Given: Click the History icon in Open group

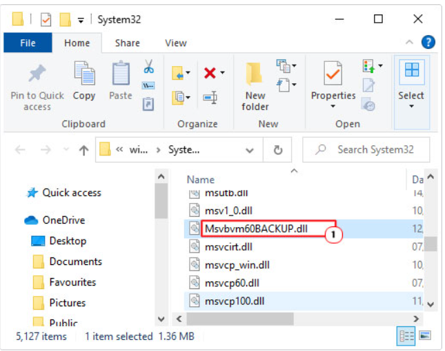Looking at the screenshot, I should coord(368,105).
